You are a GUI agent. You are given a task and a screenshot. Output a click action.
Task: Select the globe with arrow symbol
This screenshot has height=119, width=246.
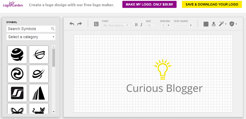tap(17, 55)
